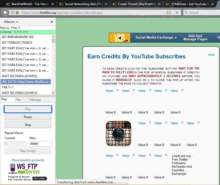Select the SET !VAR1 EVAL macro line
Screen dimensions: 220x185
point(26,48)
